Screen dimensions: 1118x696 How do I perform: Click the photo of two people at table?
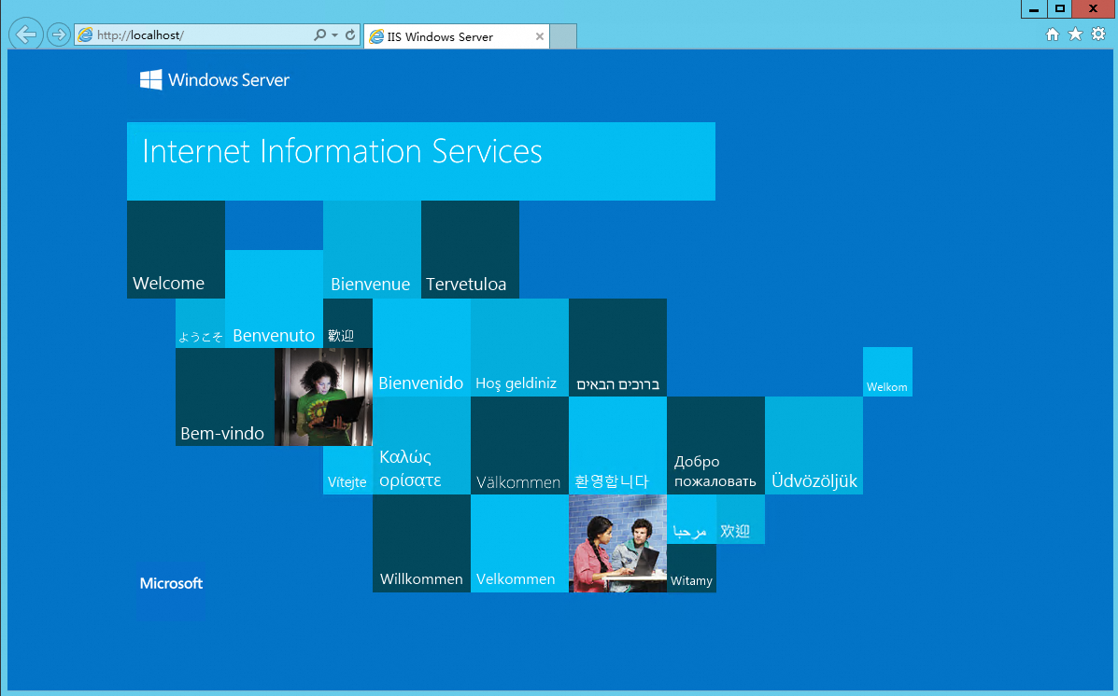click(617, 544)
